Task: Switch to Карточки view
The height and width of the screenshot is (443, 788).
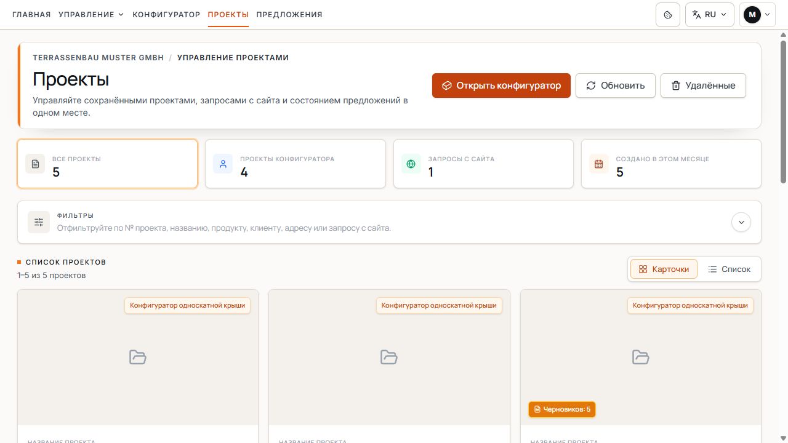Action: (664, 269)
